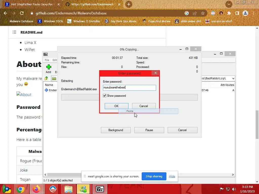Hide the screen sharing notice
This screenshot has height=194, width=259.
point(172,176)
